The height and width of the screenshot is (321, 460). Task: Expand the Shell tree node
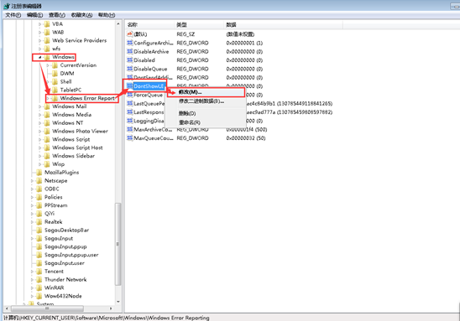[48, 81]
